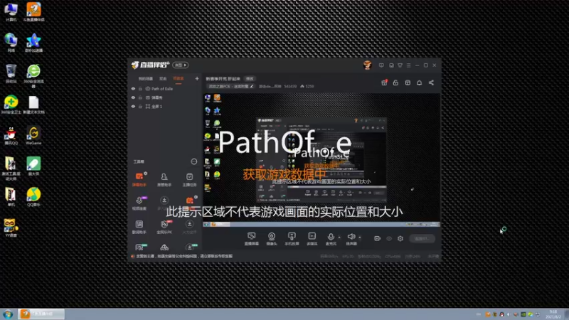
Task: Add a screen capture source in bottom bar
Action: click(252, 239)
